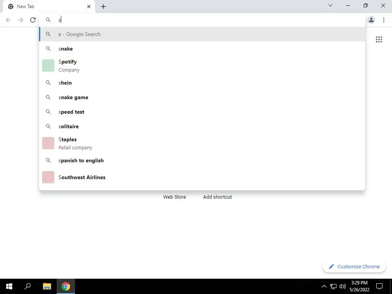Viewport: 392px width, 294px height.
Task: Open Chrome's three-dot menu
Action: click(x=384, y=20)
